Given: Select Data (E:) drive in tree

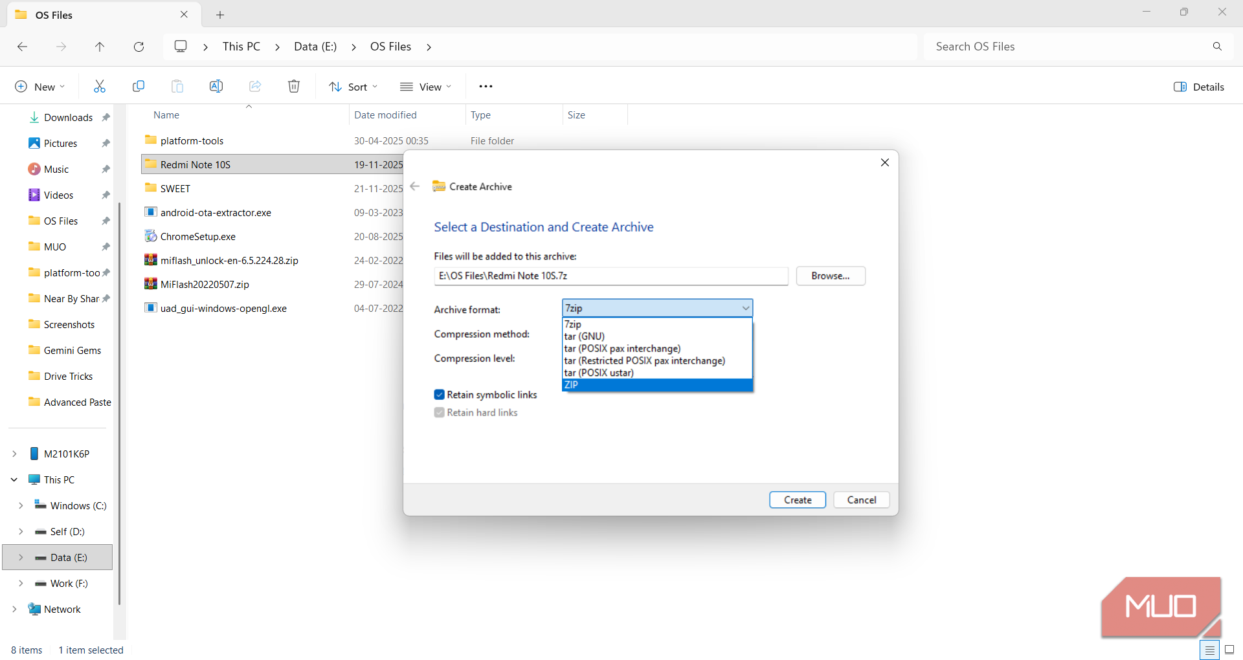Looking at the screenshot, I should [x=58, y=557].
